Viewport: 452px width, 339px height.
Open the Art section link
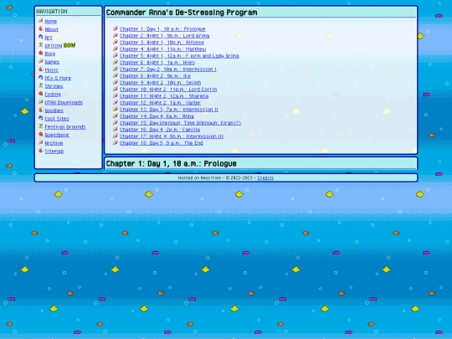[x=49, y=38]
